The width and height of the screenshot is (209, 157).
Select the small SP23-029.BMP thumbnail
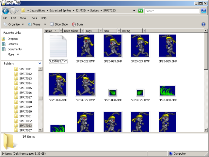coord(140,93)
